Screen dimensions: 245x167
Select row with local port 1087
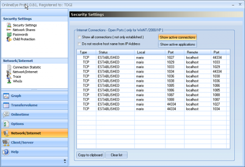coord(153,95)
